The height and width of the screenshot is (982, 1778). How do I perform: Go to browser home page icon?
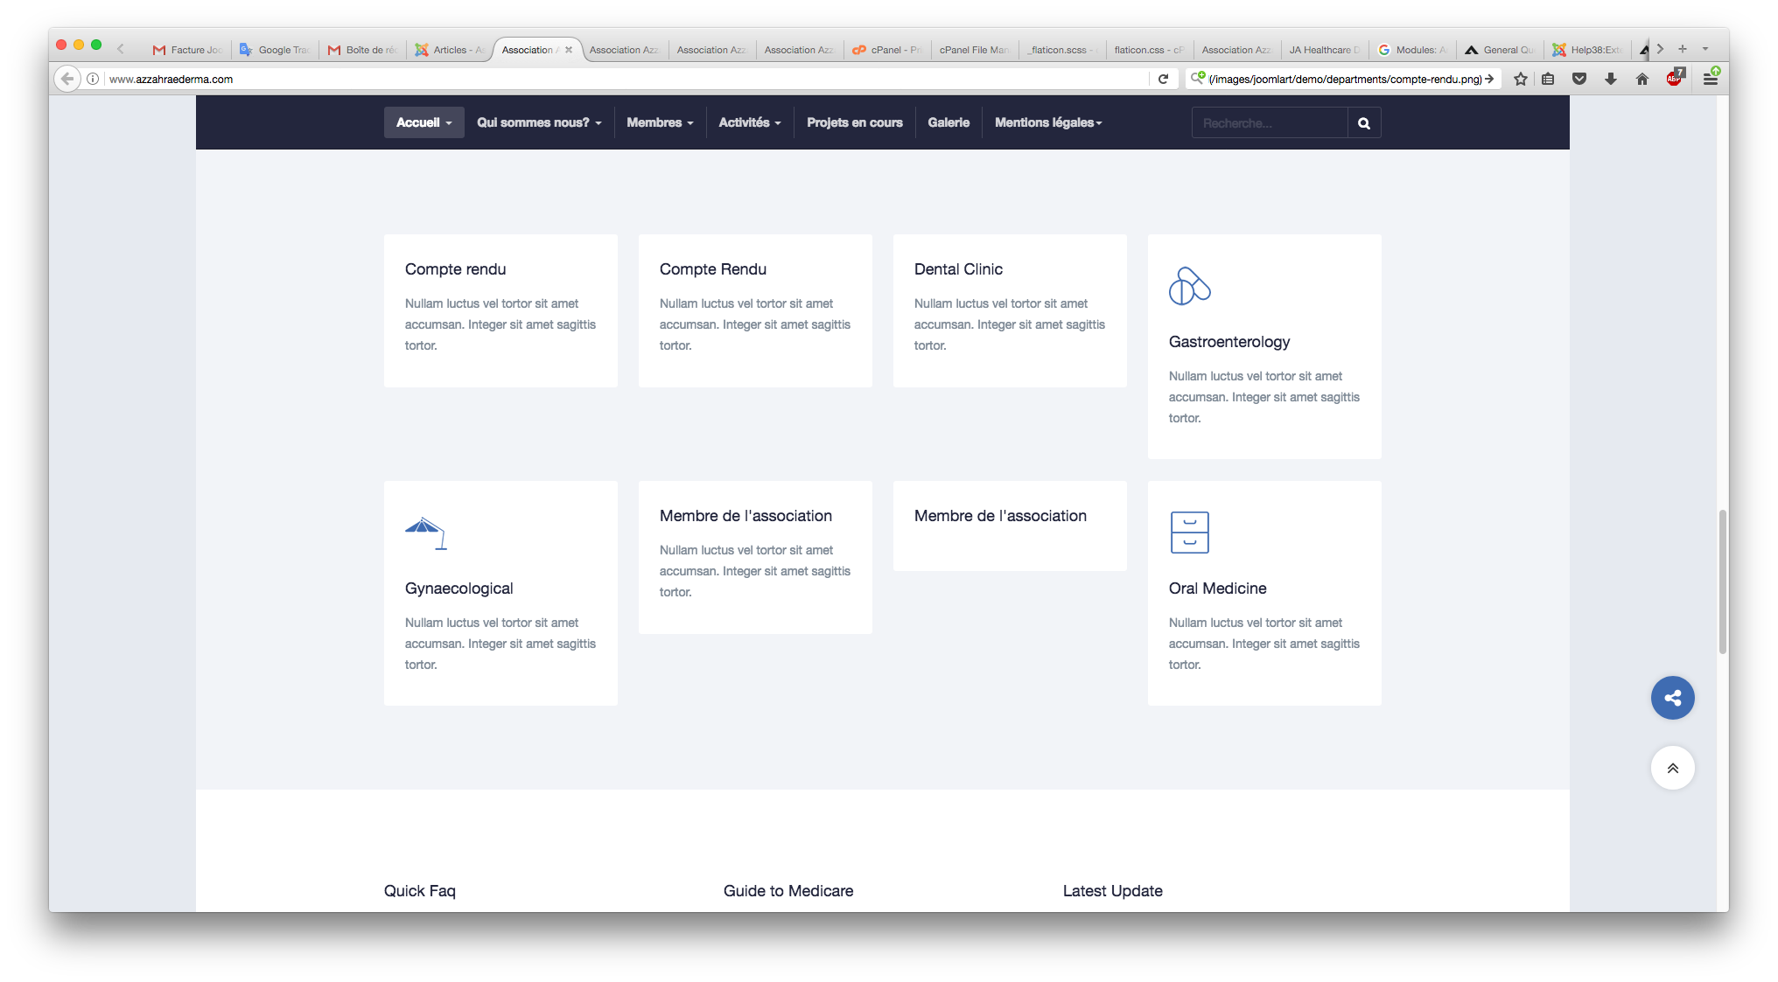tap(1642, 79)
